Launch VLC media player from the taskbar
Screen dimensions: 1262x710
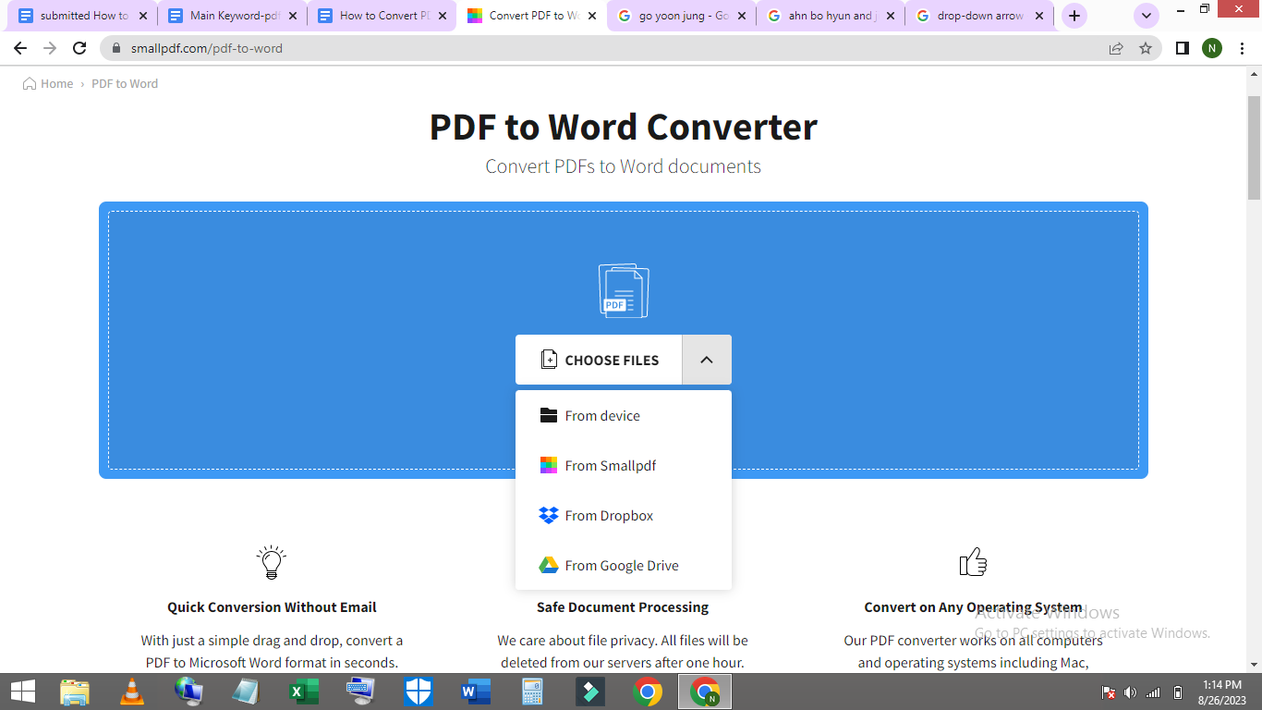(x=131, y=692)
